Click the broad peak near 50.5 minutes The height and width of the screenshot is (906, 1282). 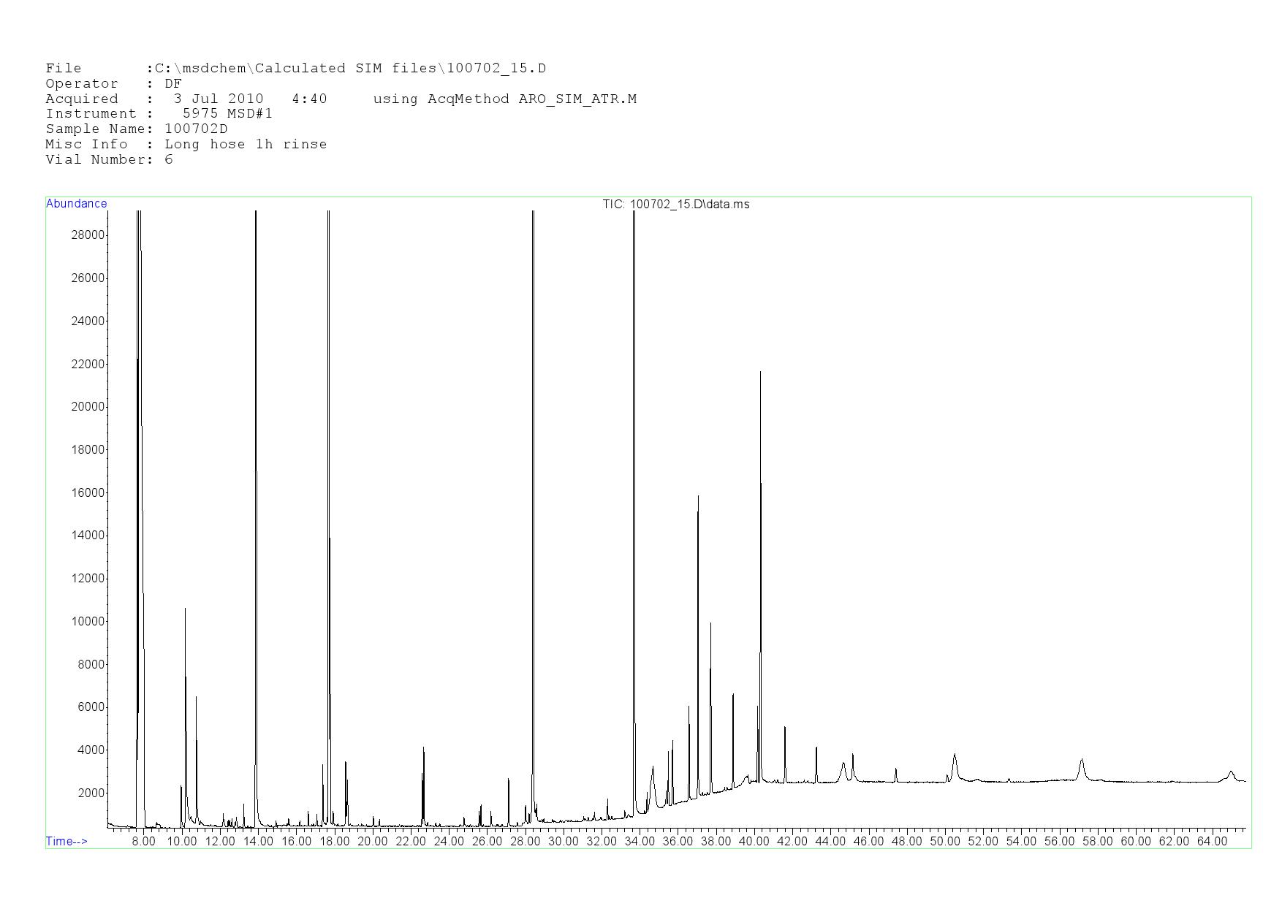tap(955, 755)
